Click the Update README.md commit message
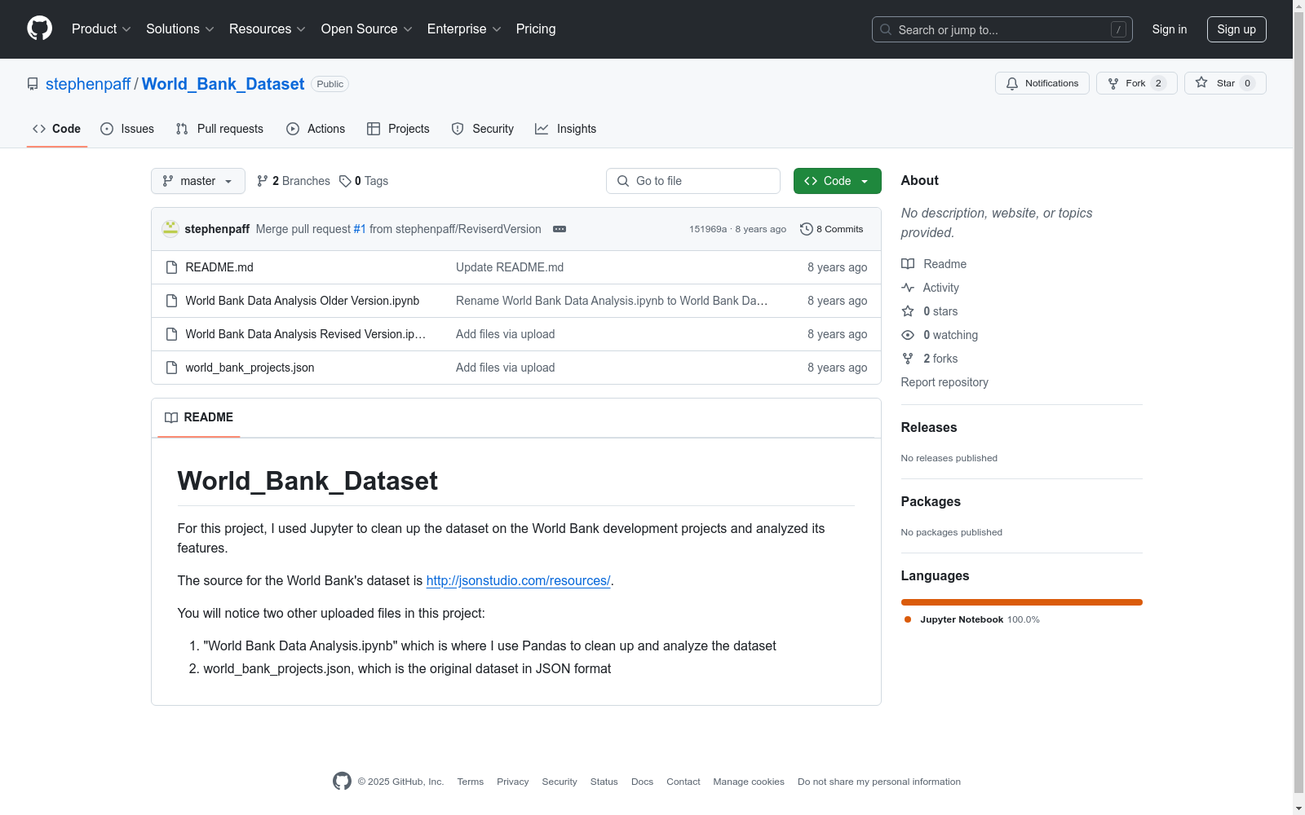 (x=510, y=267)
